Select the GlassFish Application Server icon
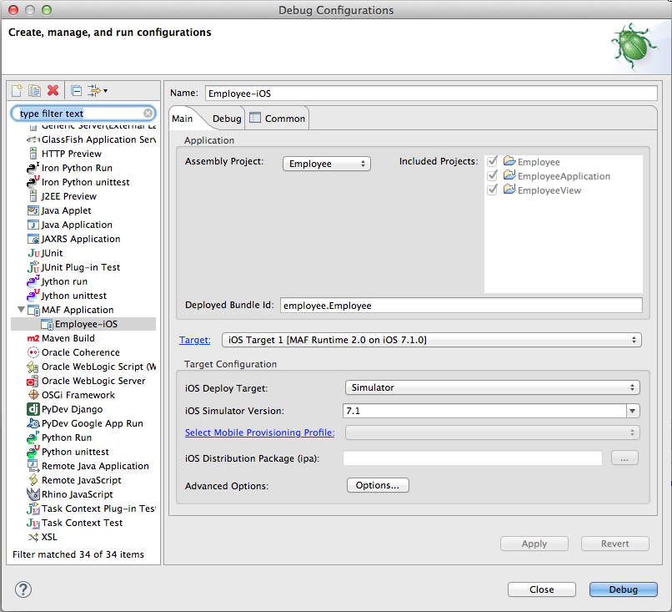Image resolution: width=672 pixels, height=612 pixels. [x=33, y=139]
